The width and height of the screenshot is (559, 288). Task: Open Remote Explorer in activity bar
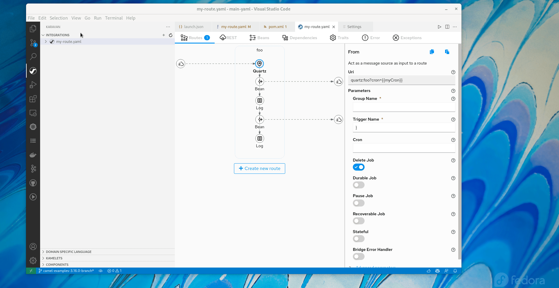coord(33,113)
